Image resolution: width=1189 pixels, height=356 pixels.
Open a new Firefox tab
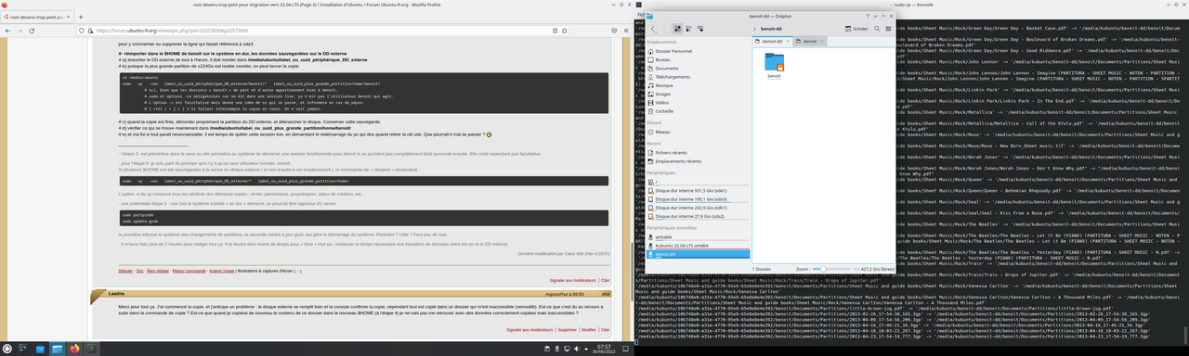coord(80,17)
